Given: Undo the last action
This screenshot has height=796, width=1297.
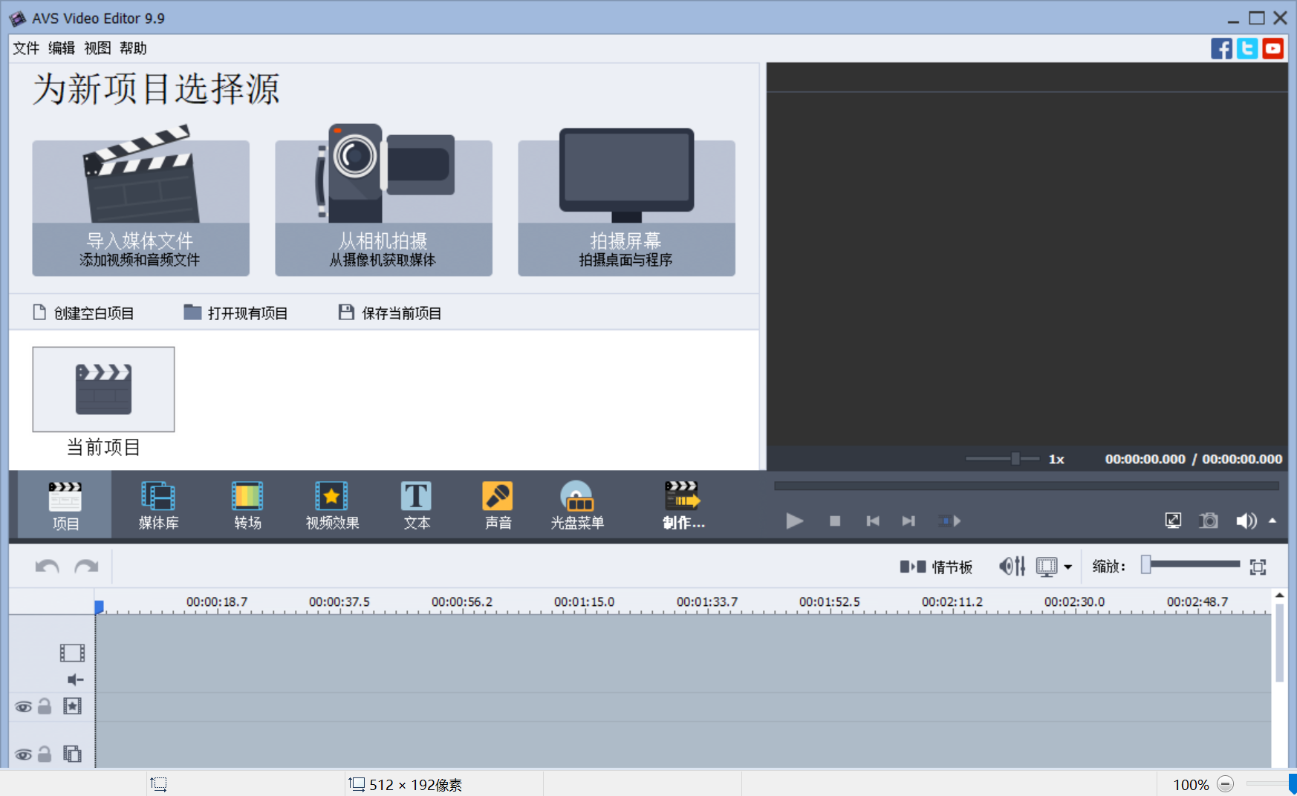Looking at the screenshot, I should click(47, 567).
